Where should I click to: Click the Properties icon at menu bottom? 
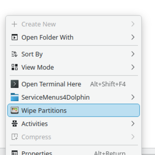pos(14,153)
